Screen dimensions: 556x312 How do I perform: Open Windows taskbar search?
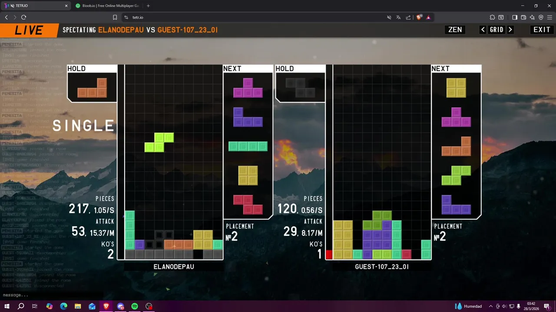(x=20, y=306)
